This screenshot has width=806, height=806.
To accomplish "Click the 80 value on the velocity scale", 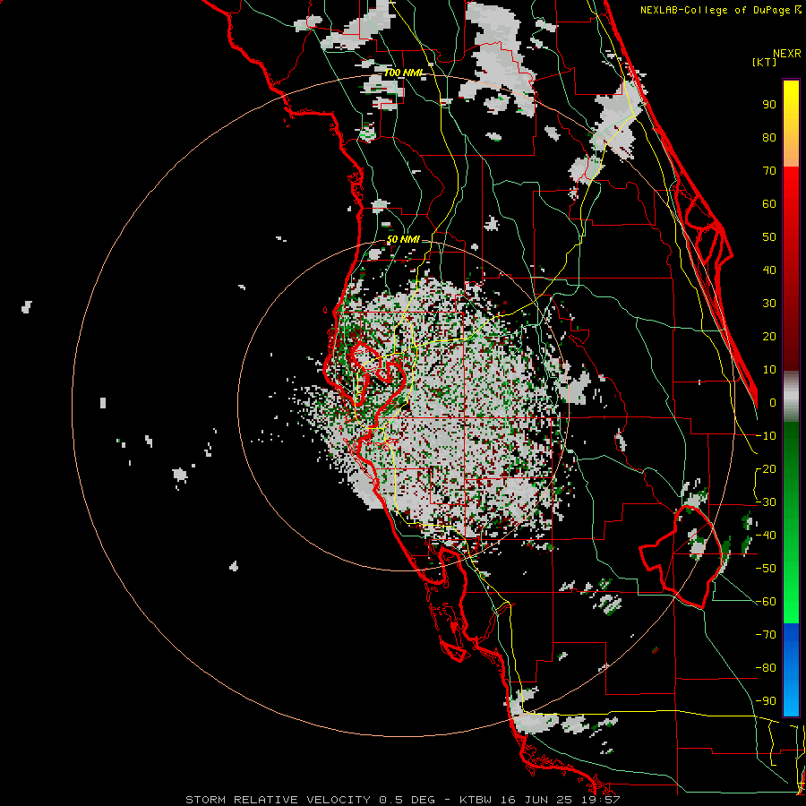I will pos(769,138).
